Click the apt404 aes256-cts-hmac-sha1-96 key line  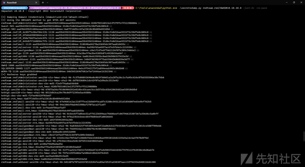pos(78,150)
